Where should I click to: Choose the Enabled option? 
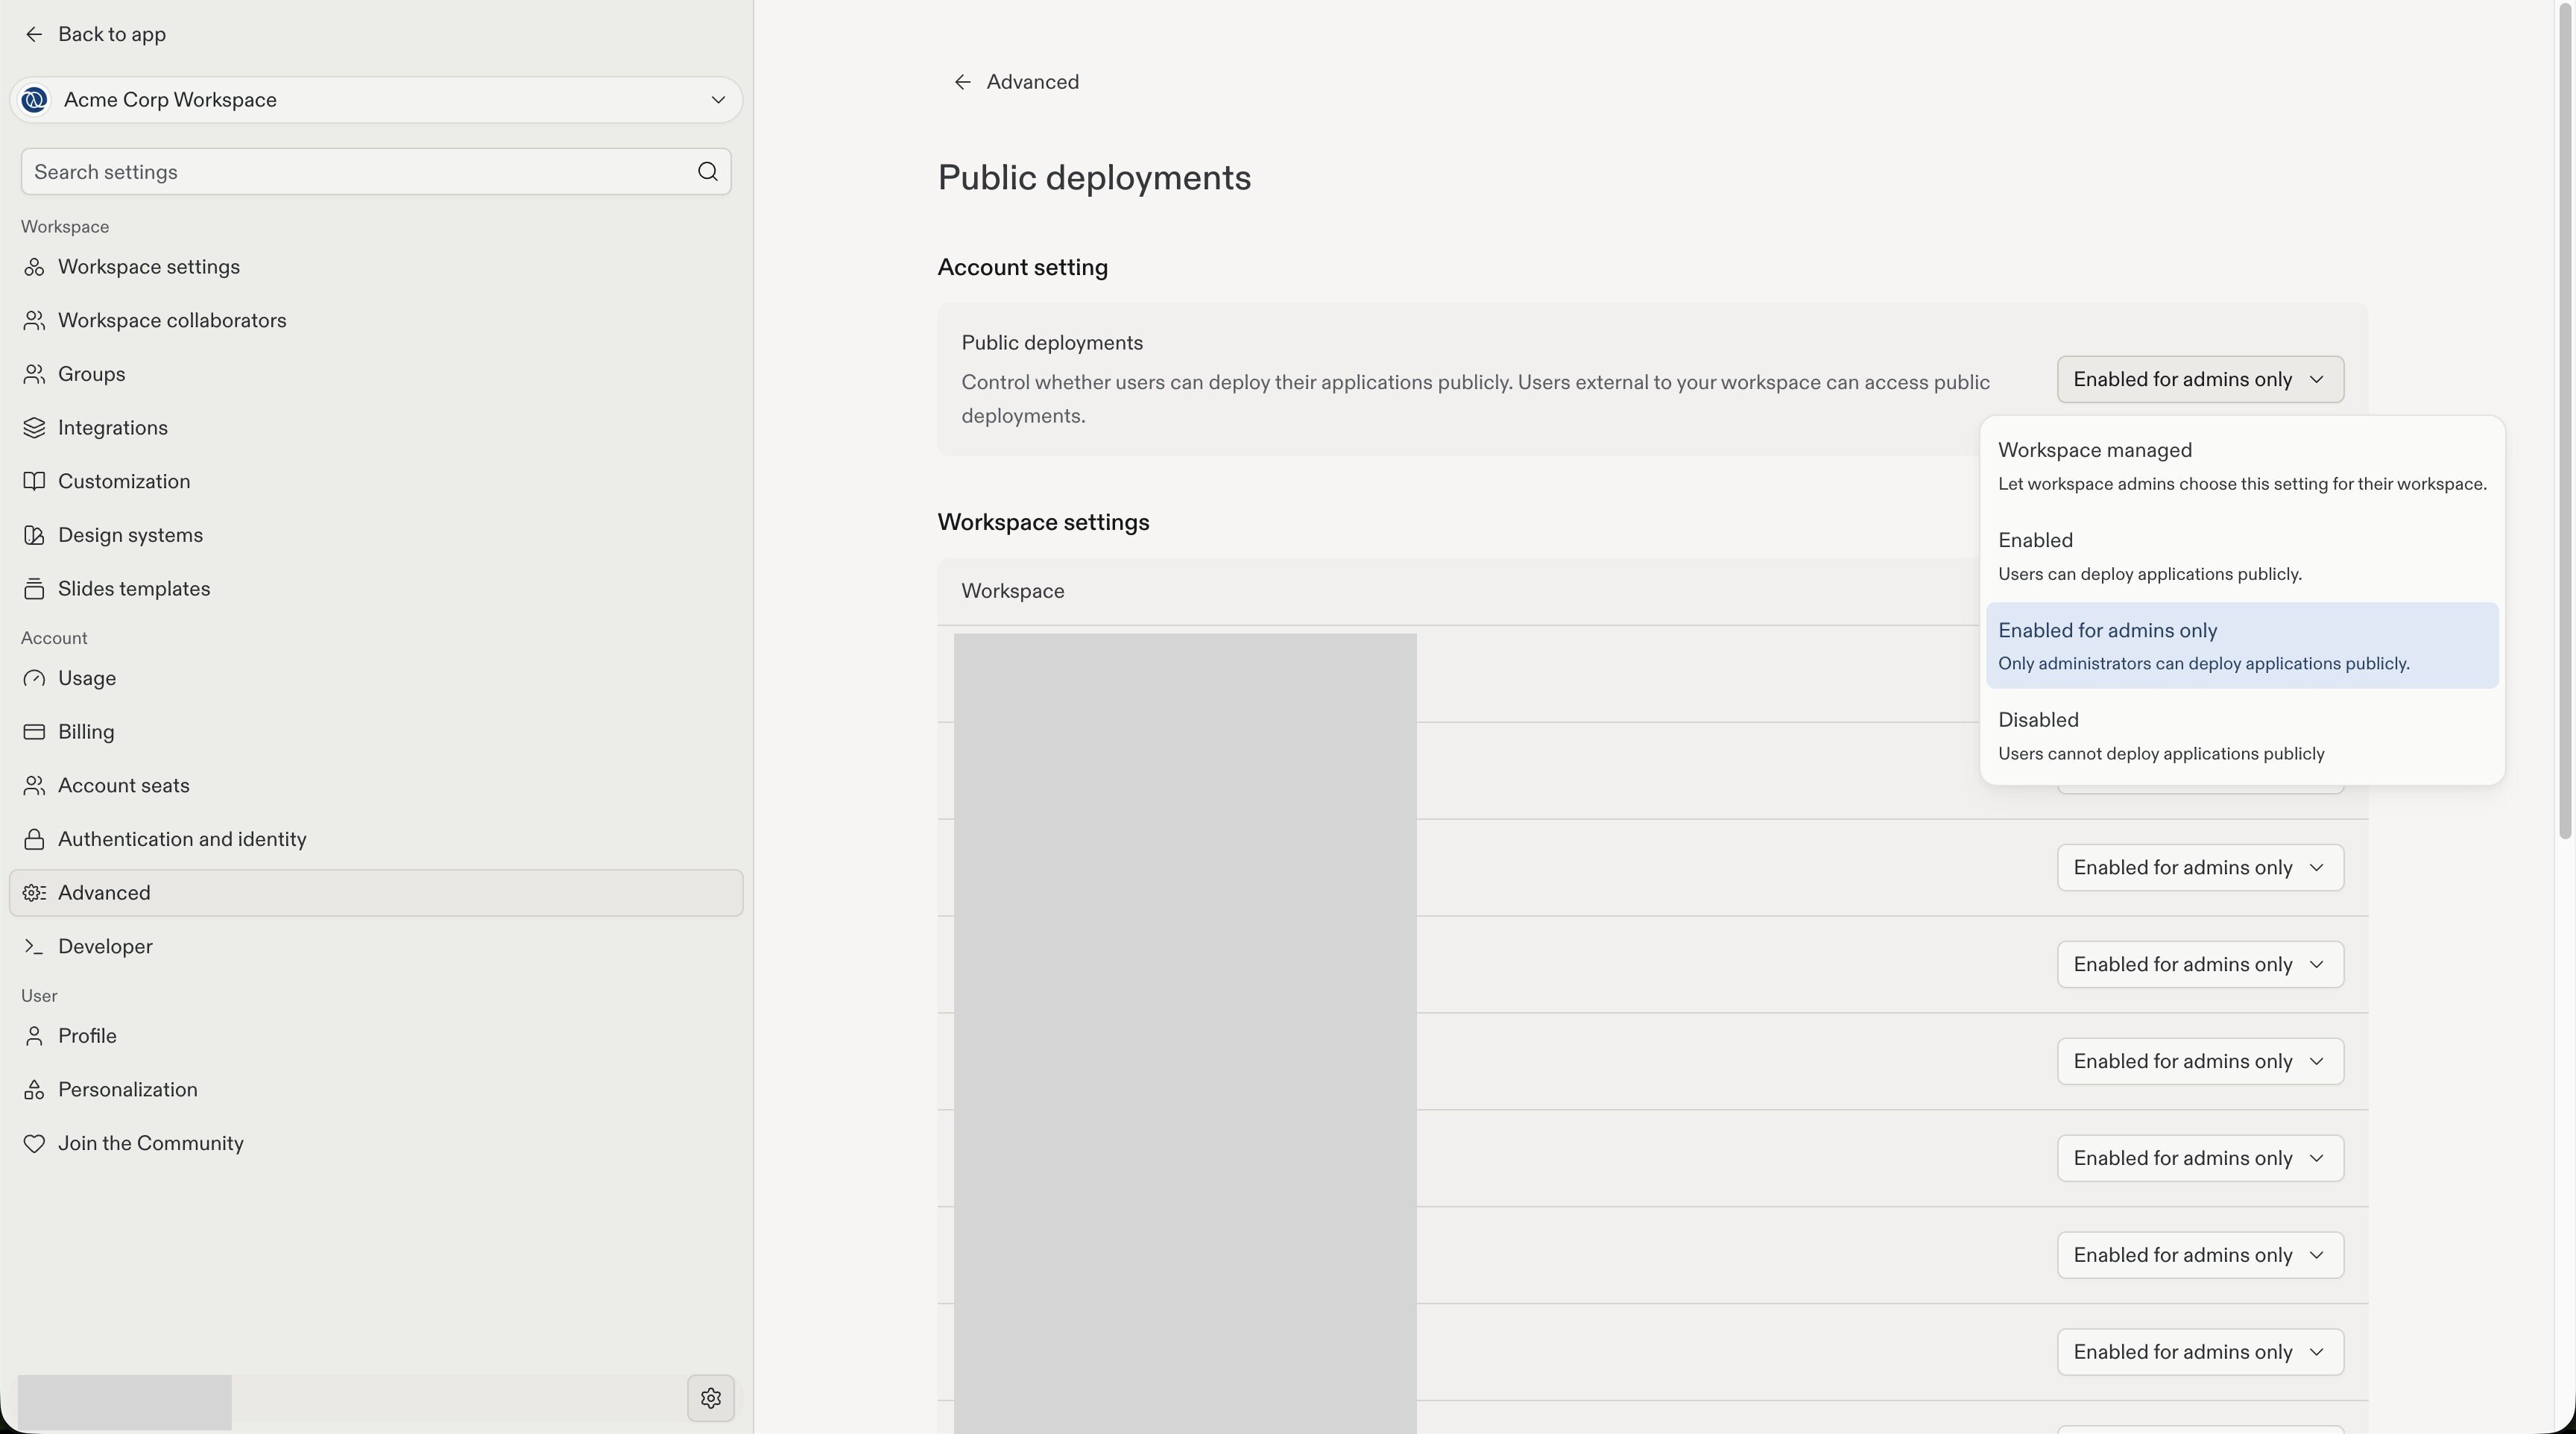pyautogui.click(x=2242, y=556)
